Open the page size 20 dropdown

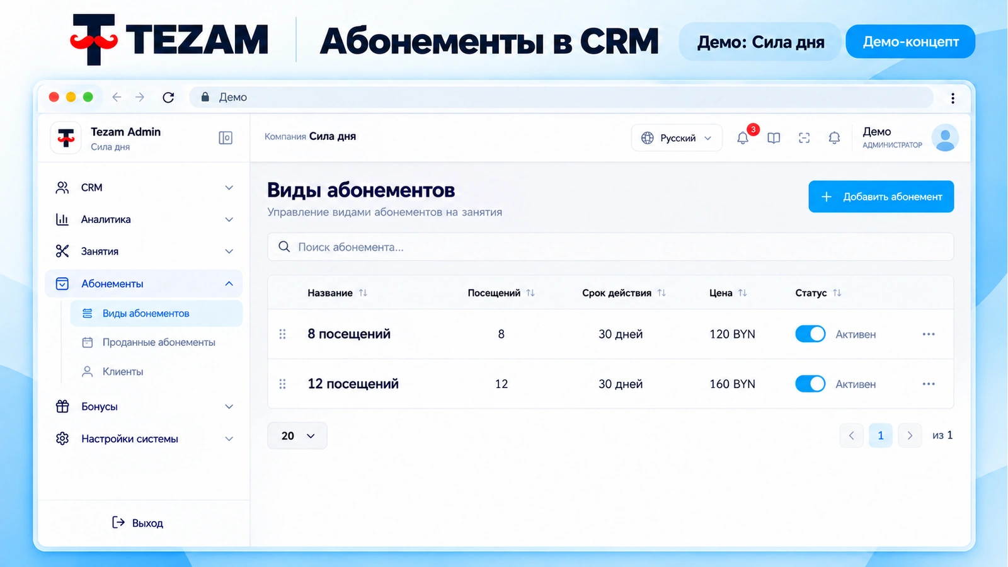297,436
